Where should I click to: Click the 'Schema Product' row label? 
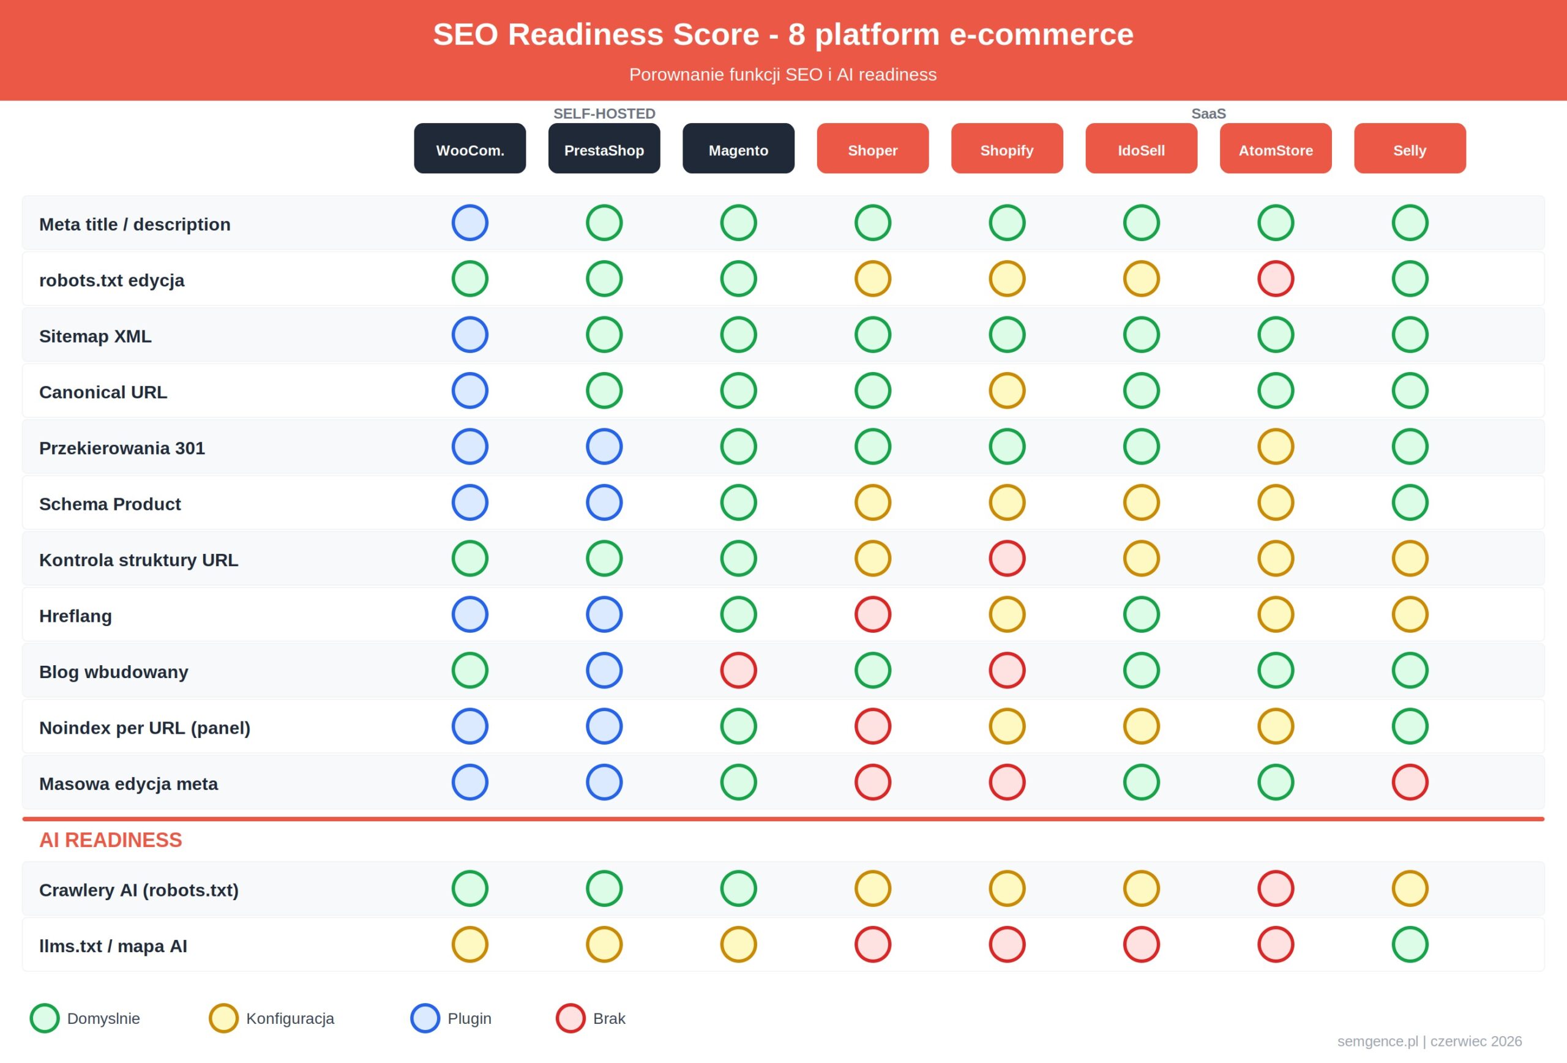point(110,504)
